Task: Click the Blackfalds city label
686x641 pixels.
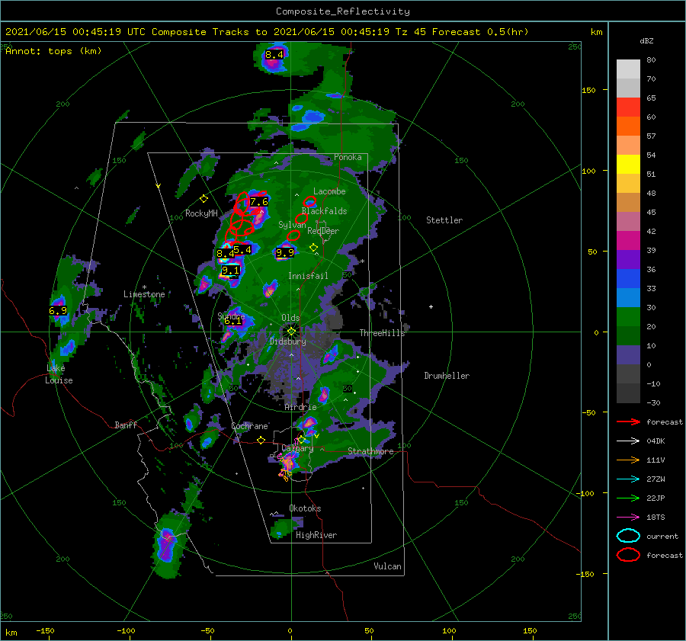Action: pyautogui.click(x=324, y=211)
